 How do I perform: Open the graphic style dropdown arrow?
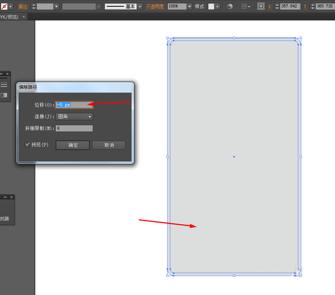point(217,6)
